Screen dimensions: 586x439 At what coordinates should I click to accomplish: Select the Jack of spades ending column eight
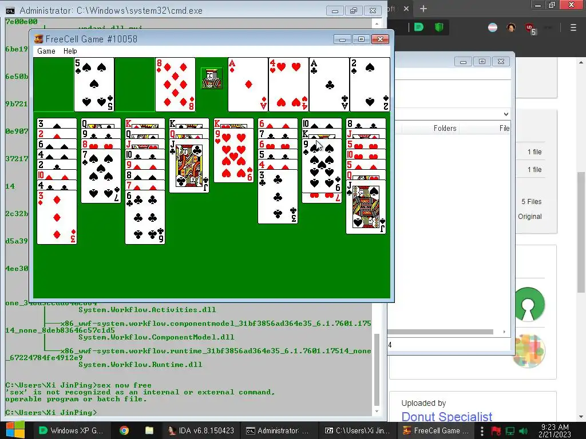(366, 207)
